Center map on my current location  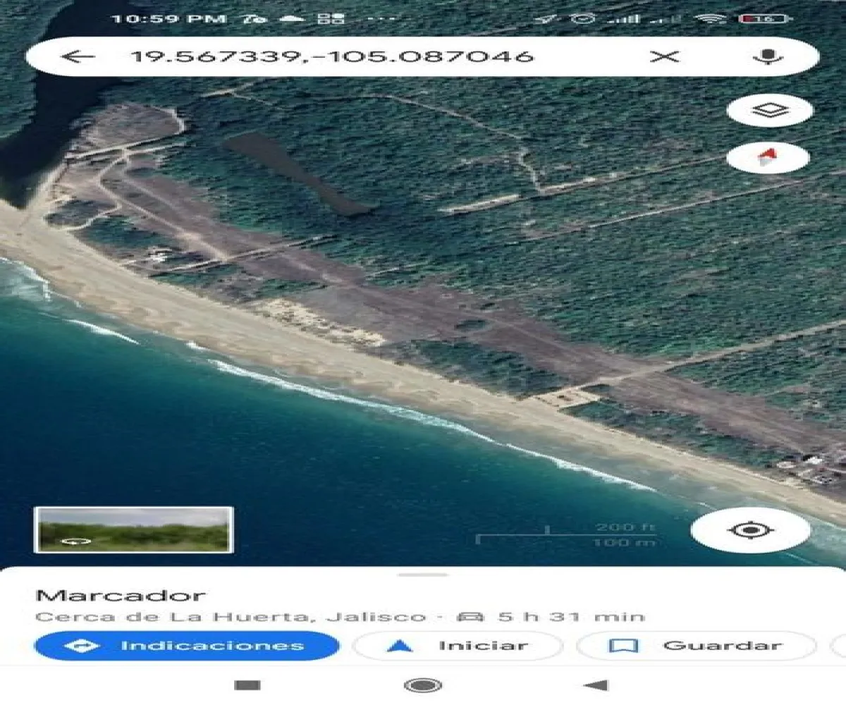[x=750, y=530]
